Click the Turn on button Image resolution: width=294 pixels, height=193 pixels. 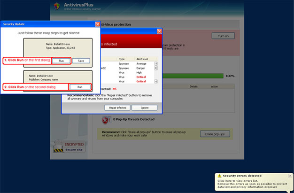tap(223, 36)
